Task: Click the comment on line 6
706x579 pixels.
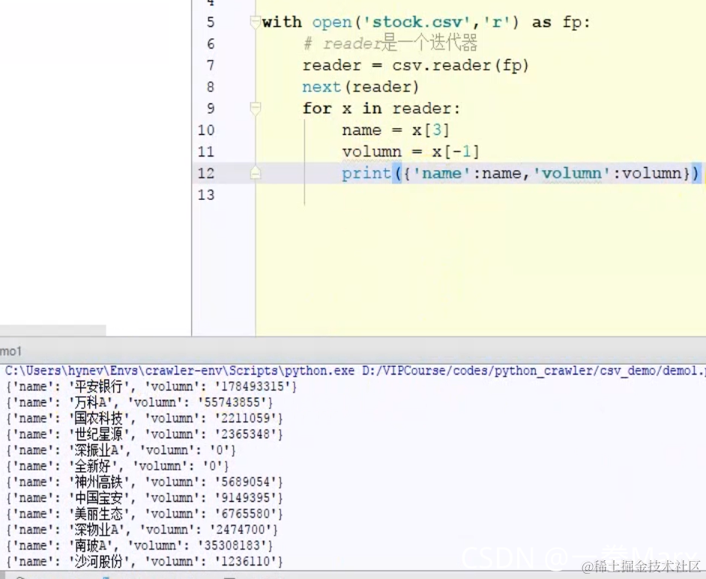Action: click(390, 43)
